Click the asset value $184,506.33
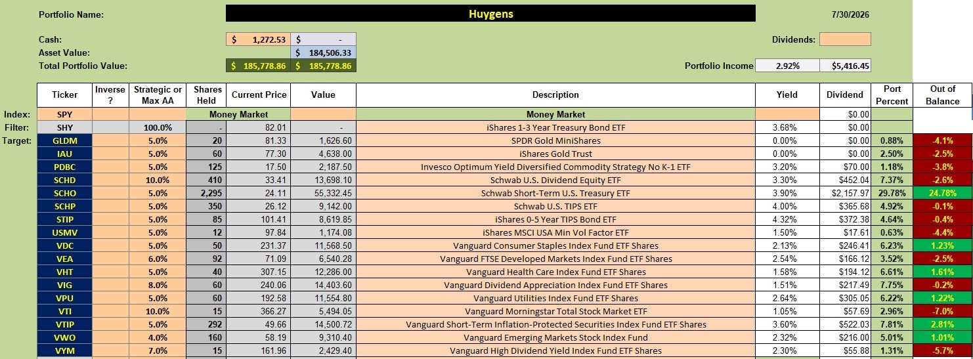973x359 pixels. pyautogui.click(x=323, y=53)
